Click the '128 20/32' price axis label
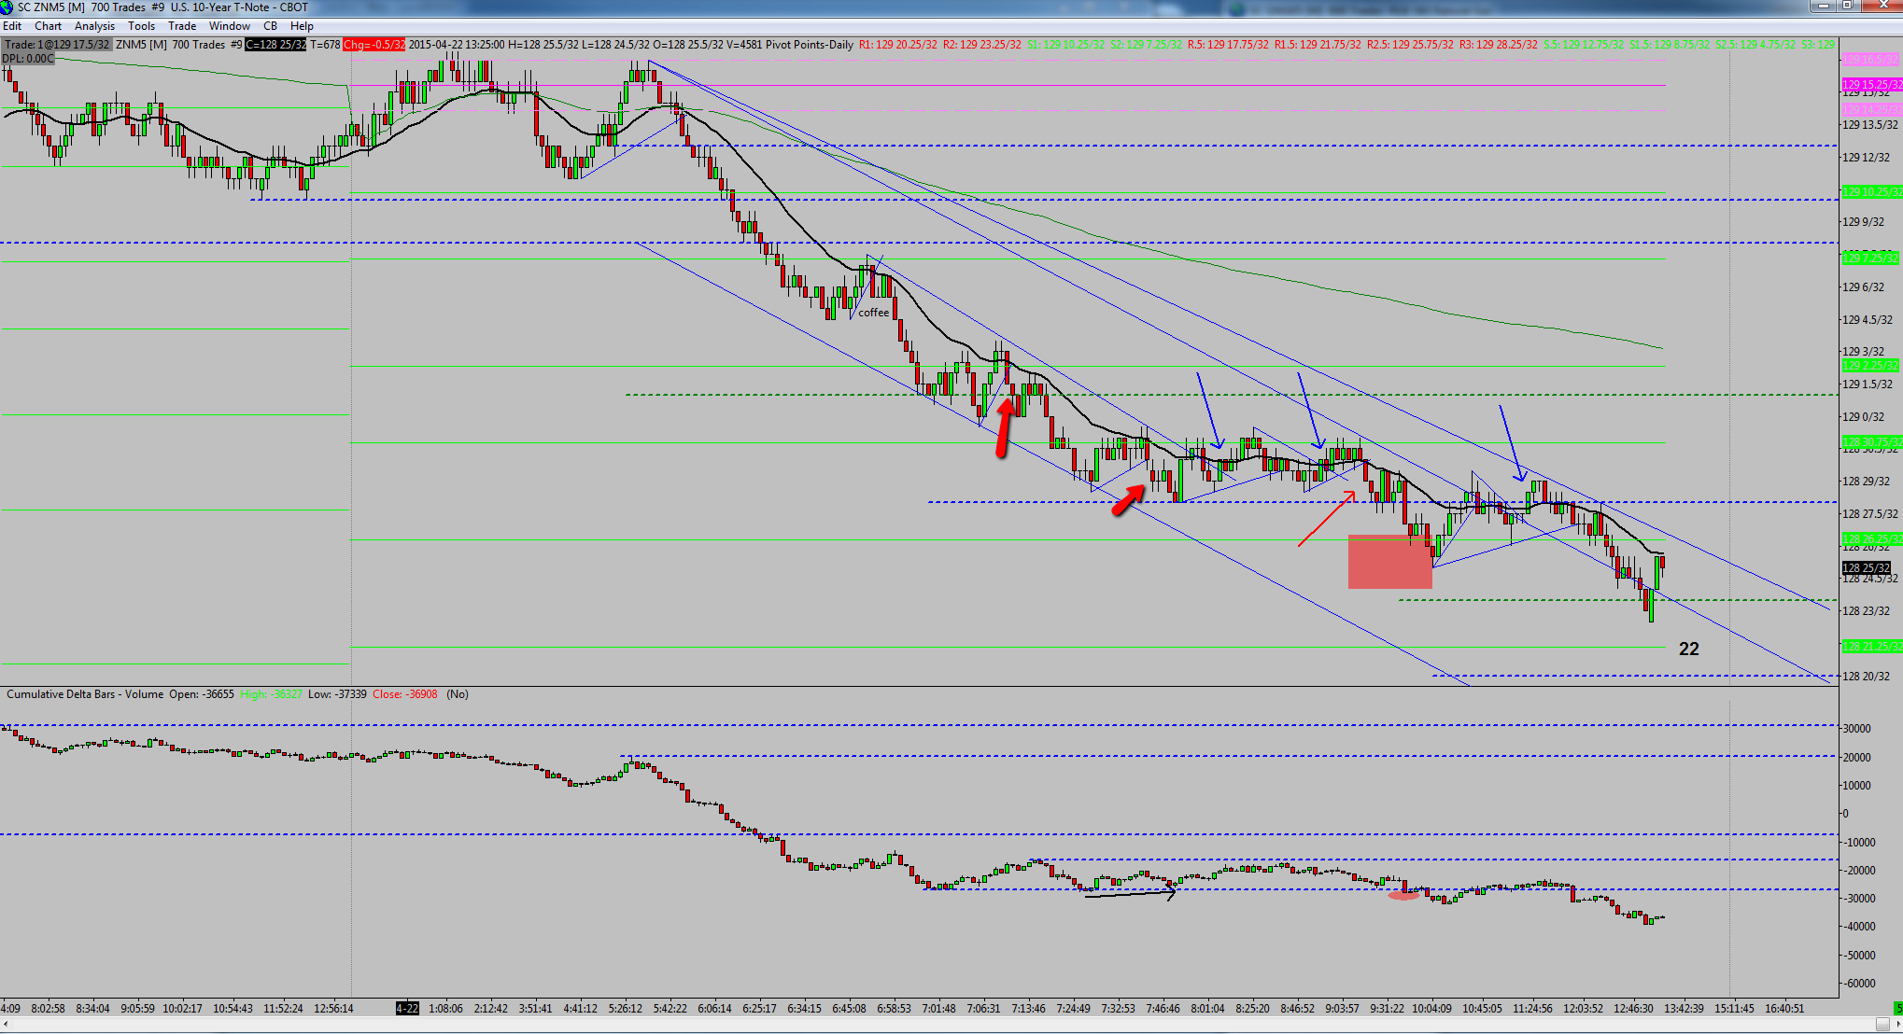This screenshot has height=1034, width=1903. pyautogui.click(x=1866, y=677)
